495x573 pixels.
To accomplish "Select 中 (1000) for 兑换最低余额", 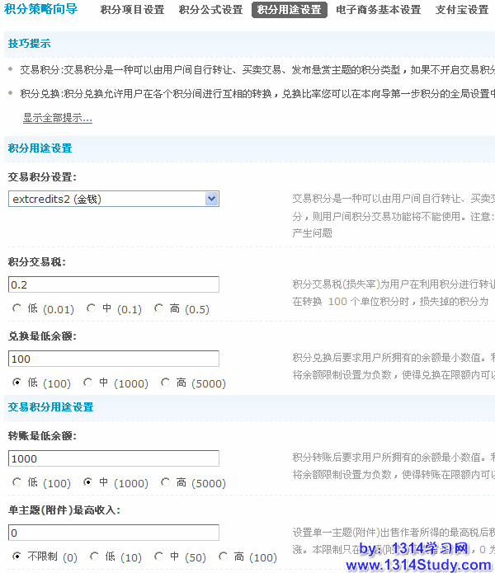I will click(88, 383).
